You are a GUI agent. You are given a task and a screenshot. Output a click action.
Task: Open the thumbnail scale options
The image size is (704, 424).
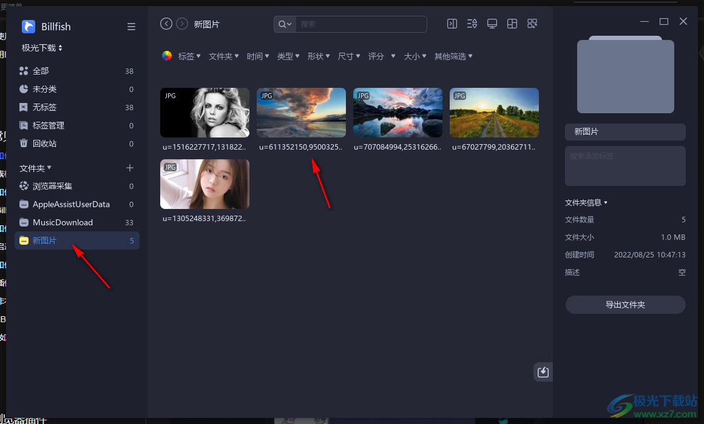point(532,23)
